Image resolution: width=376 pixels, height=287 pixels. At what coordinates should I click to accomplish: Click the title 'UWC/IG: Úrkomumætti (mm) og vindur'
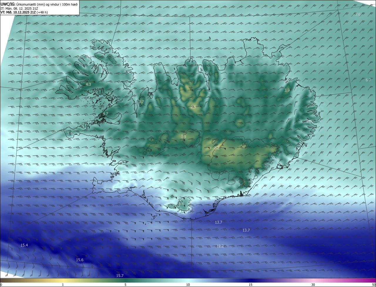pyautogui.click(x=39, y=4)
